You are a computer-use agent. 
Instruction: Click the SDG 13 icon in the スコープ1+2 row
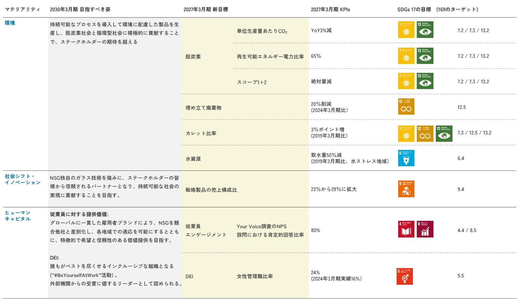[x=425, y=81]
